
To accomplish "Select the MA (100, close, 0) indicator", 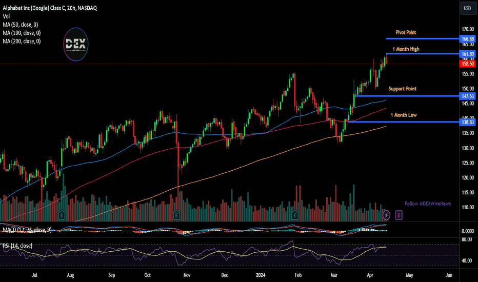I will (x=22, y=33).
